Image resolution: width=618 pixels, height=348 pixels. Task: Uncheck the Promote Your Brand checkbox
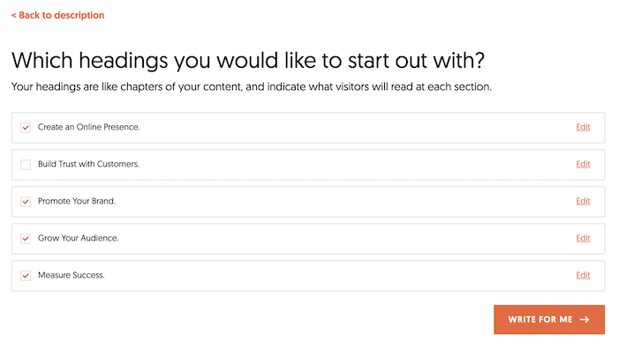coord(26,202)
